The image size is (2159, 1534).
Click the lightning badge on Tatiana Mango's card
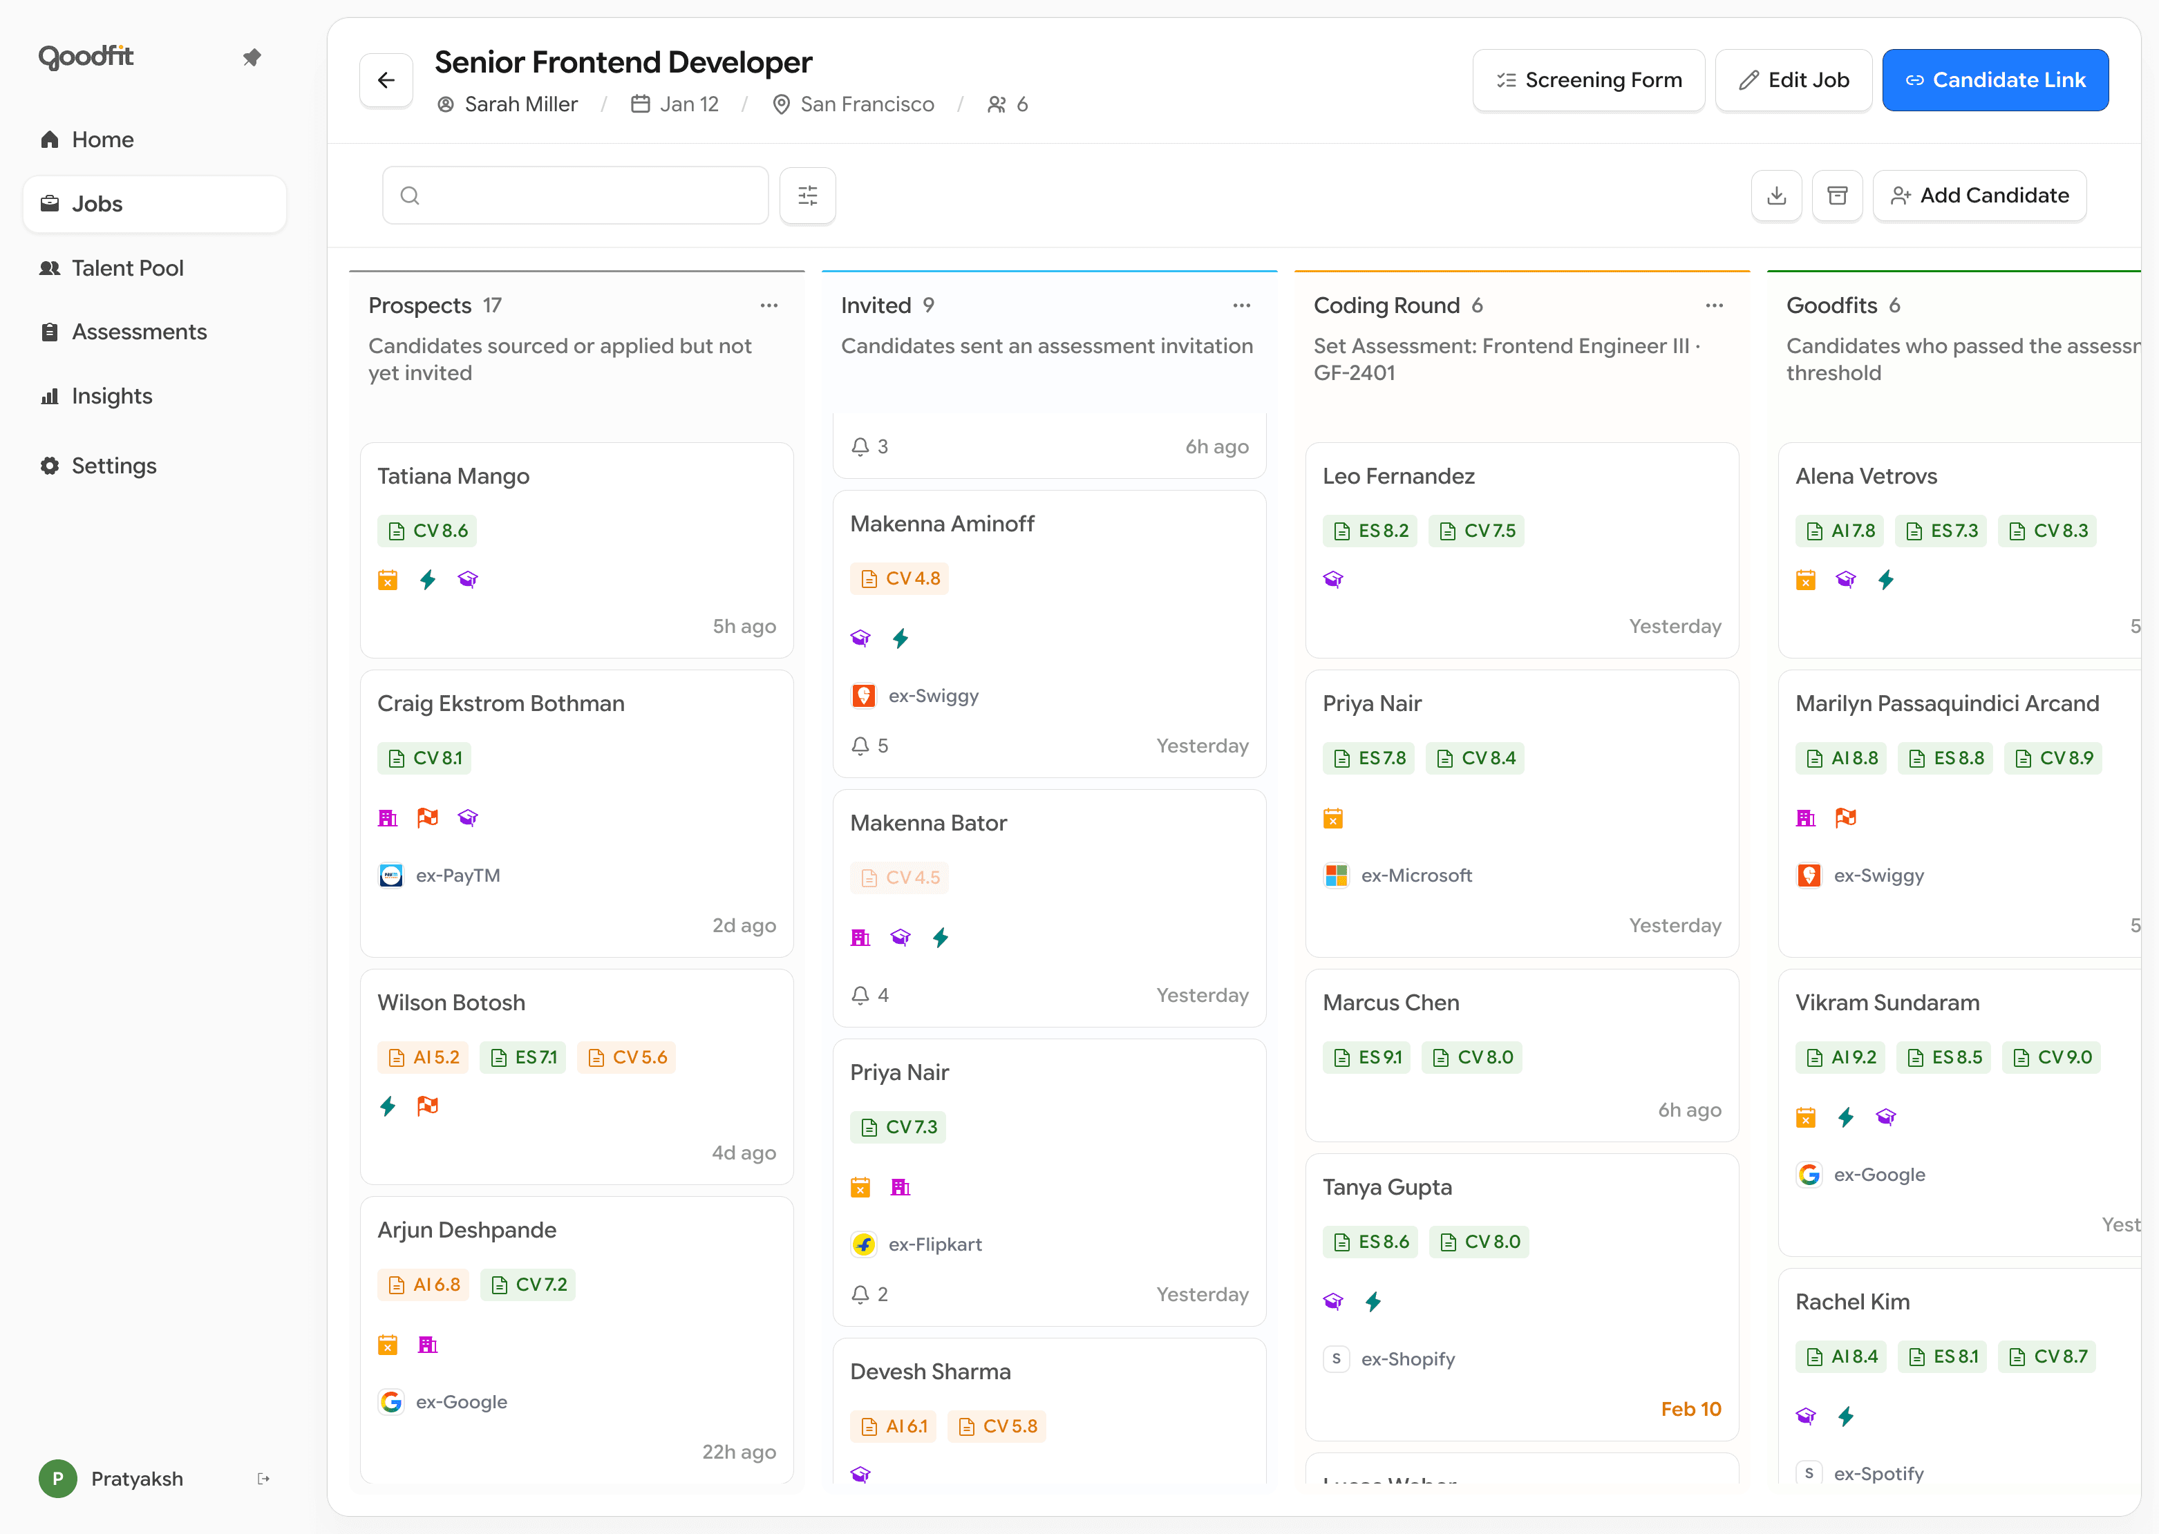point(428,579)
